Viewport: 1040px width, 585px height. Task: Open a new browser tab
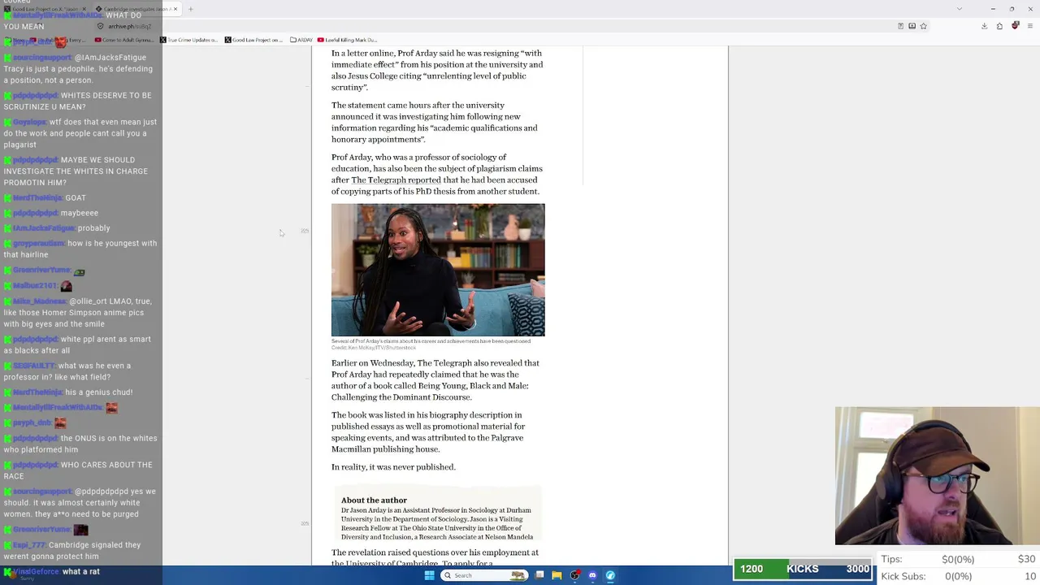point(190,9)
